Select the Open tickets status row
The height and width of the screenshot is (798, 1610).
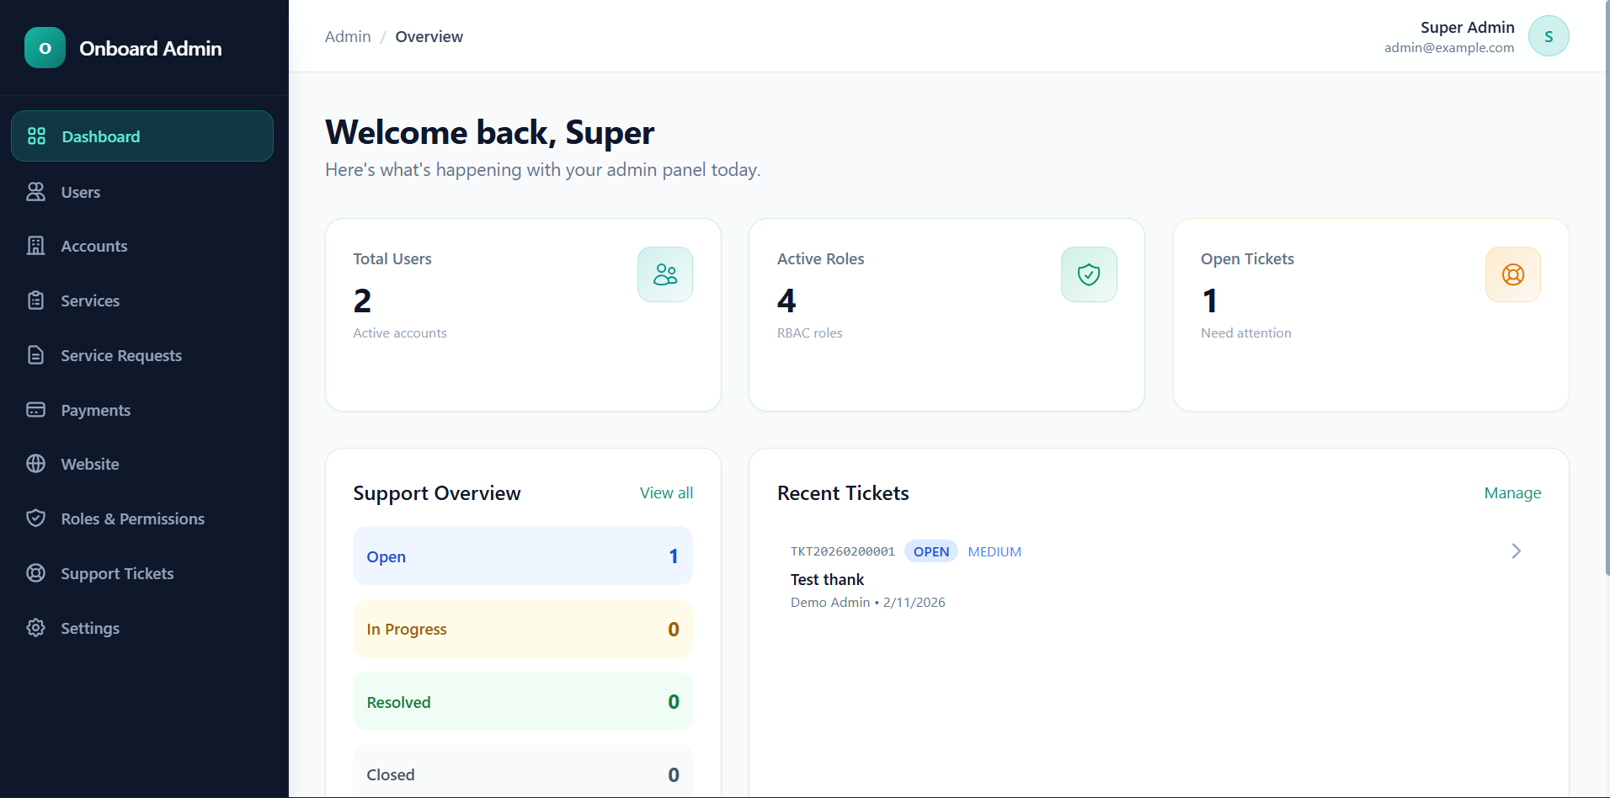(x=522, y=556)
